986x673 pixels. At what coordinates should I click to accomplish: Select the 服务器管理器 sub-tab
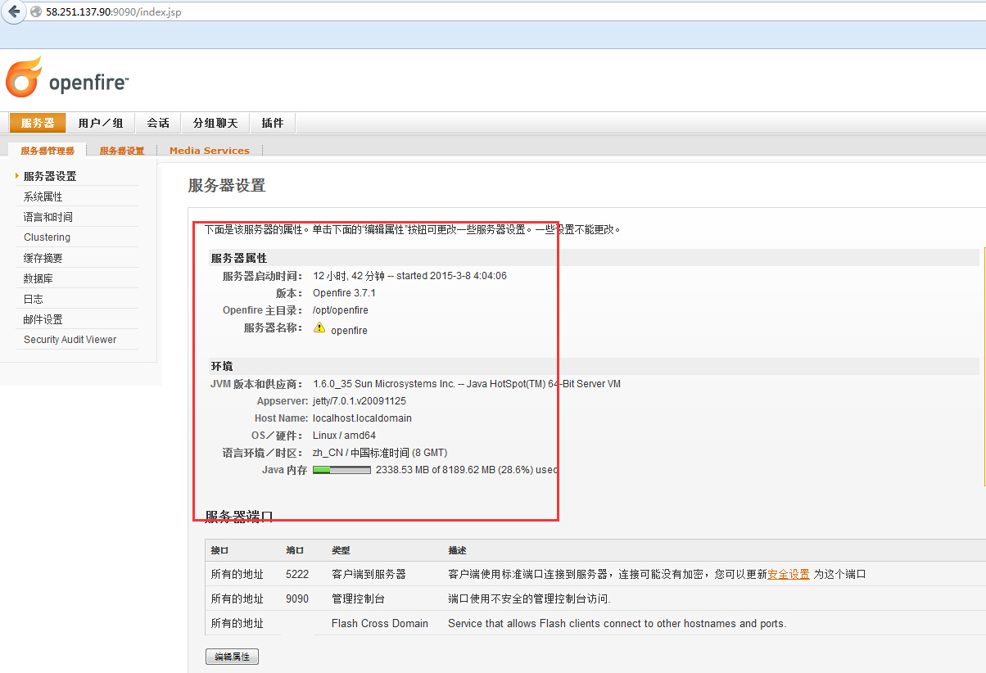coord(47,151)
